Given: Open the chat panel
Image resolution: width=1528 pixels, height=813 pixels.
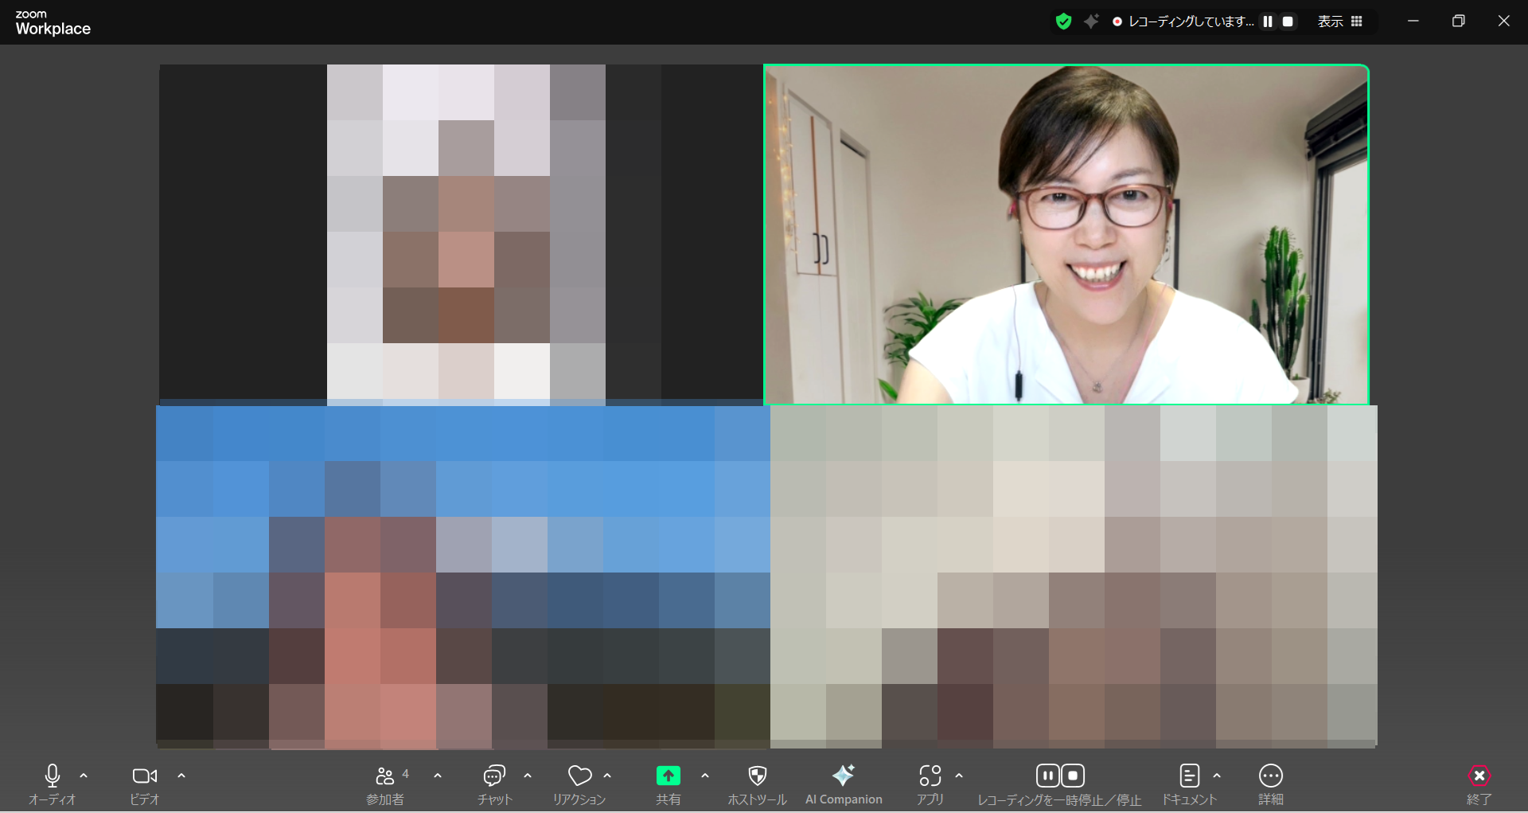Looking at the screenshot, I should 494,776.
